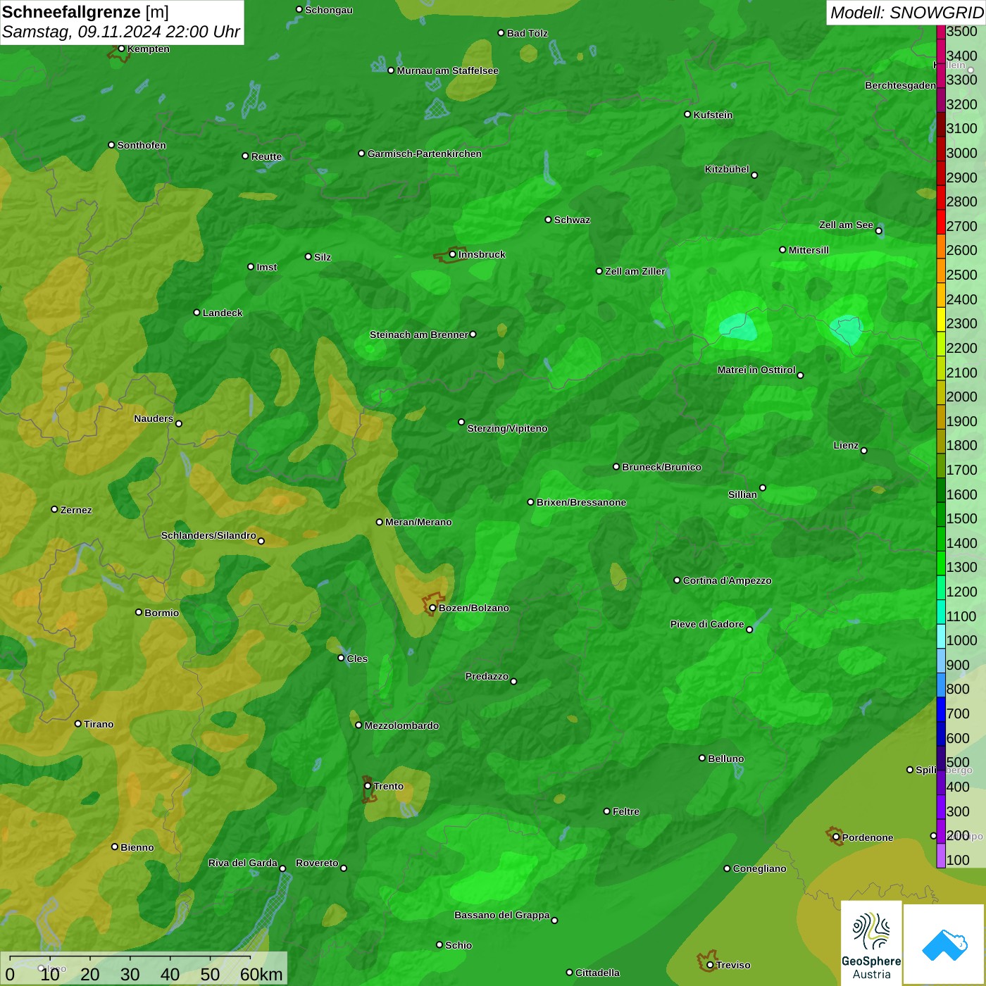Click the Bienno label

pos(137,847)
